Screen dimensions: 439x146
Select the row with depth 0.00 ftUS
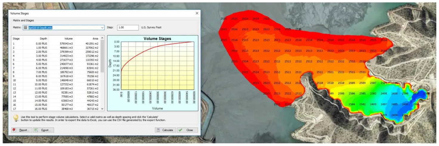(56, 44)
